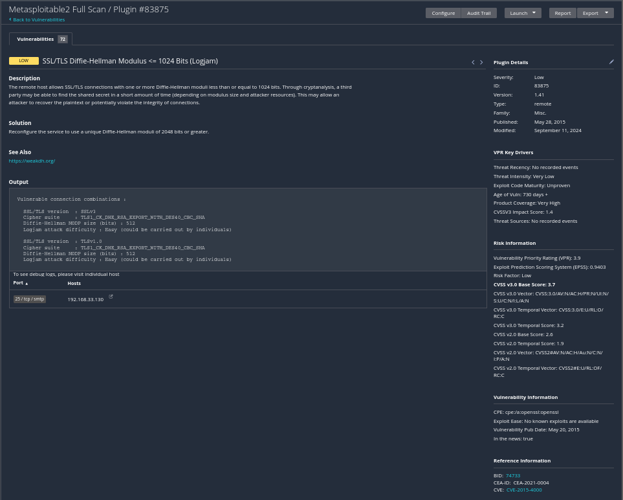Open the CVE-2015-4000 reference link
623x500 pixels.
[524, 490]
